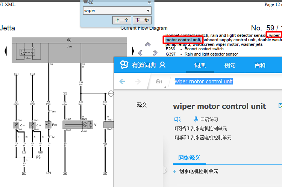This screenshot has width=282, height=187.
Task: Click the highlighted 'motor control unit,' text
Action: tap(183, 40)
